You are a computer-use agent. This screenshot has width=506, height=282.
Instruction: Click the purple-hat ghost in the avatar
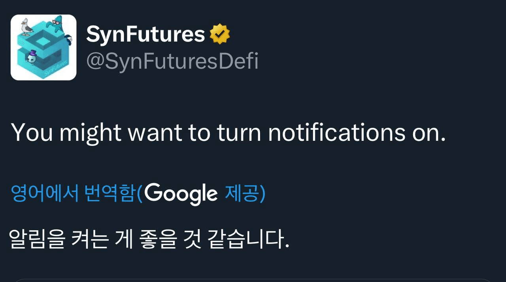30,57
